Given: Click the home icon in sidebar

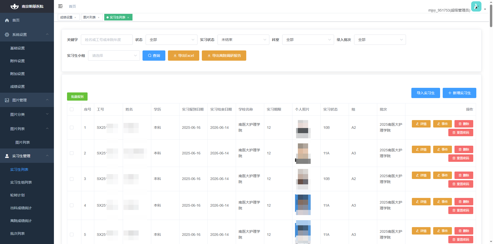Looking at the screenshot, I should coord(7,20).
